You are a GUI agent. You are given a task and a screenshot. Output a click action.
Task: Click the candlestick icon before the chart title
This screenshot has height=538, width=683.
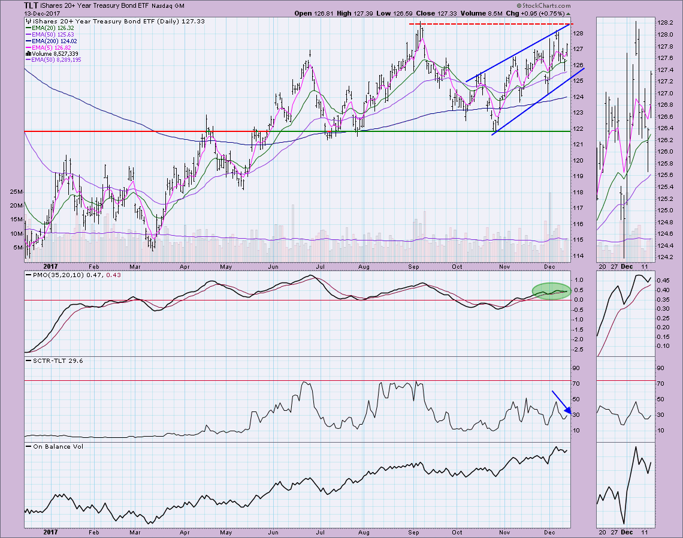point(28,20)
